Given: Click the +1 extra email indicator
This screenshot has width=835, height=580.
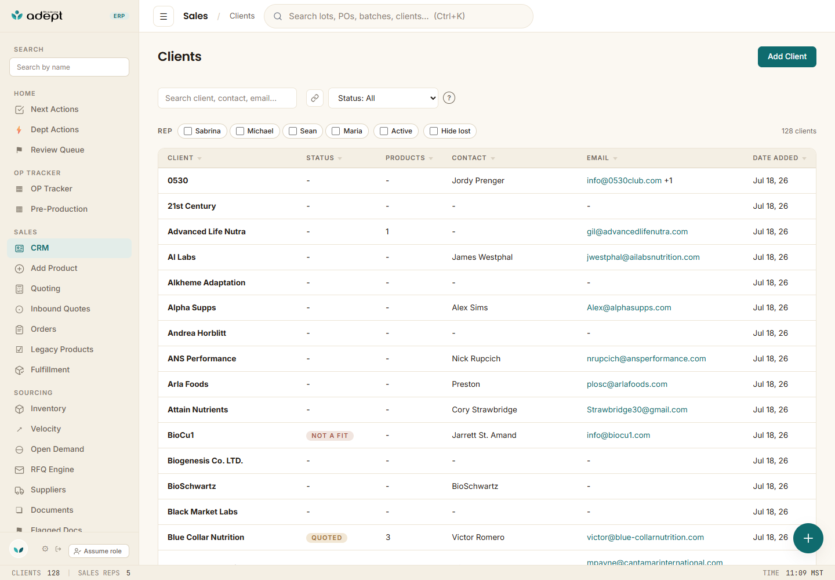Looking at the screenshot, I should coord(669,181).
